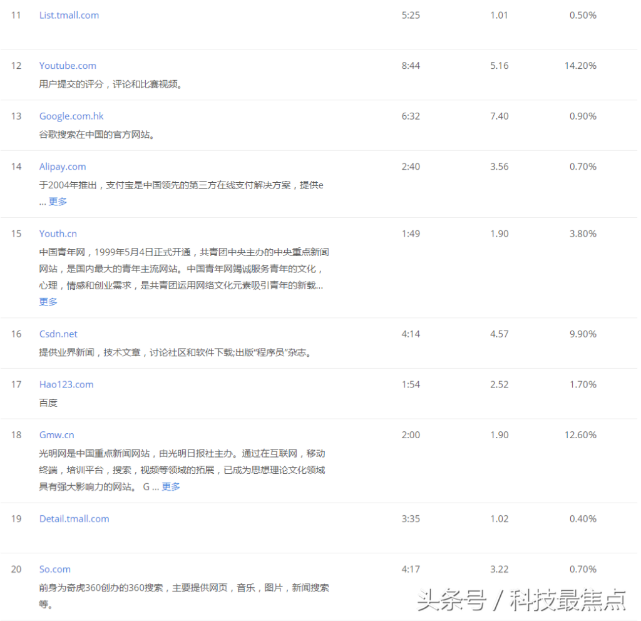Select the rank number 12
Viewport: 641px width, 621px height.
pos(16,65)
